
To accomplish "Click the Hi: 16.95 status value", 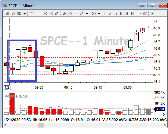I will (40, 120).
